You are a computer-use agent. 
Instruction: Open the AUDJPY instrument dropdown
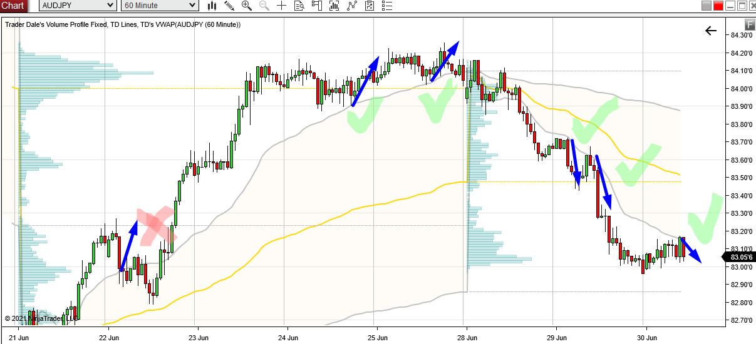tap(78, 6)
